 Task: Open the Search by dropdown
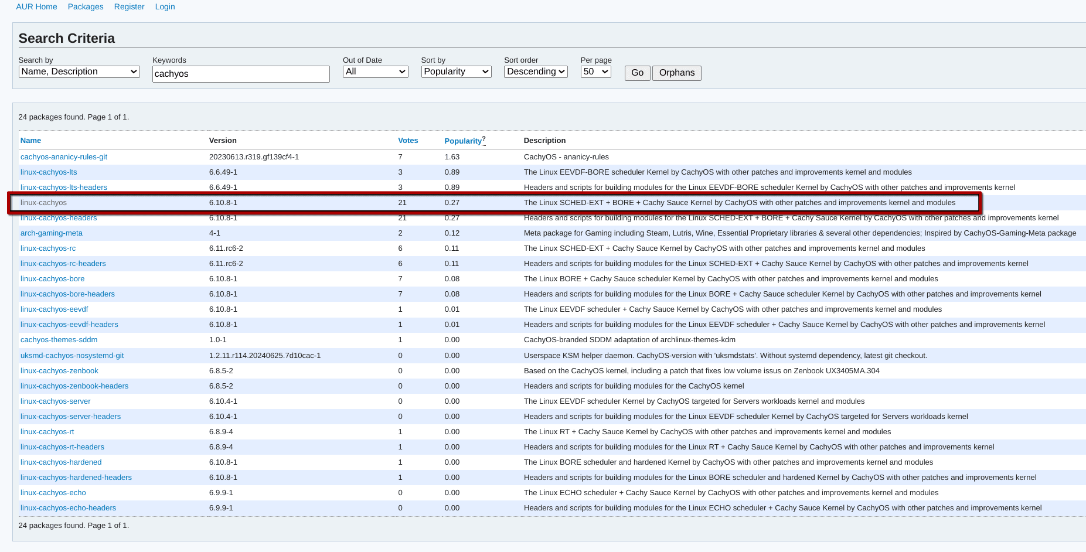click(x=79, y=71)
